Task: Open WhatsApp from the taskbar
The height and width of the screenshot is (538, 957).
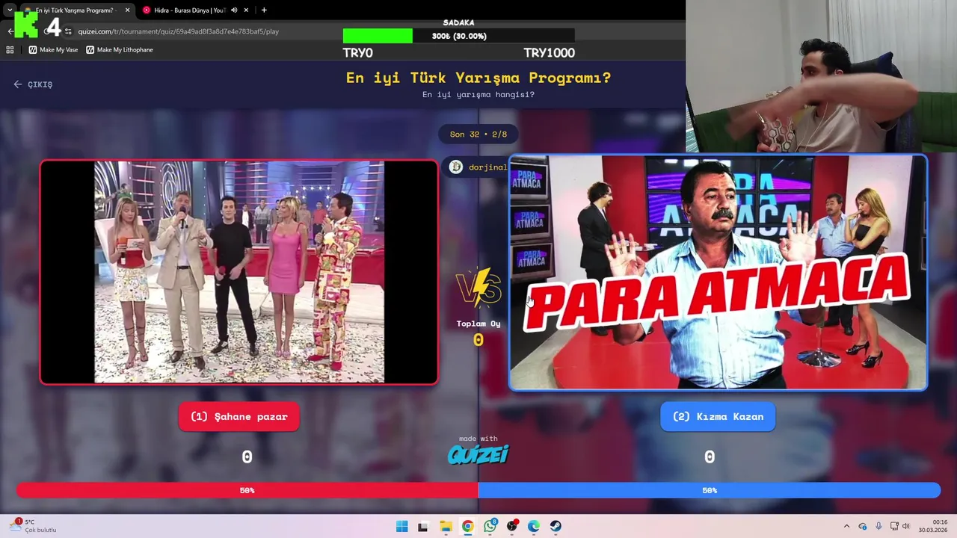Action: click(490, 526)
